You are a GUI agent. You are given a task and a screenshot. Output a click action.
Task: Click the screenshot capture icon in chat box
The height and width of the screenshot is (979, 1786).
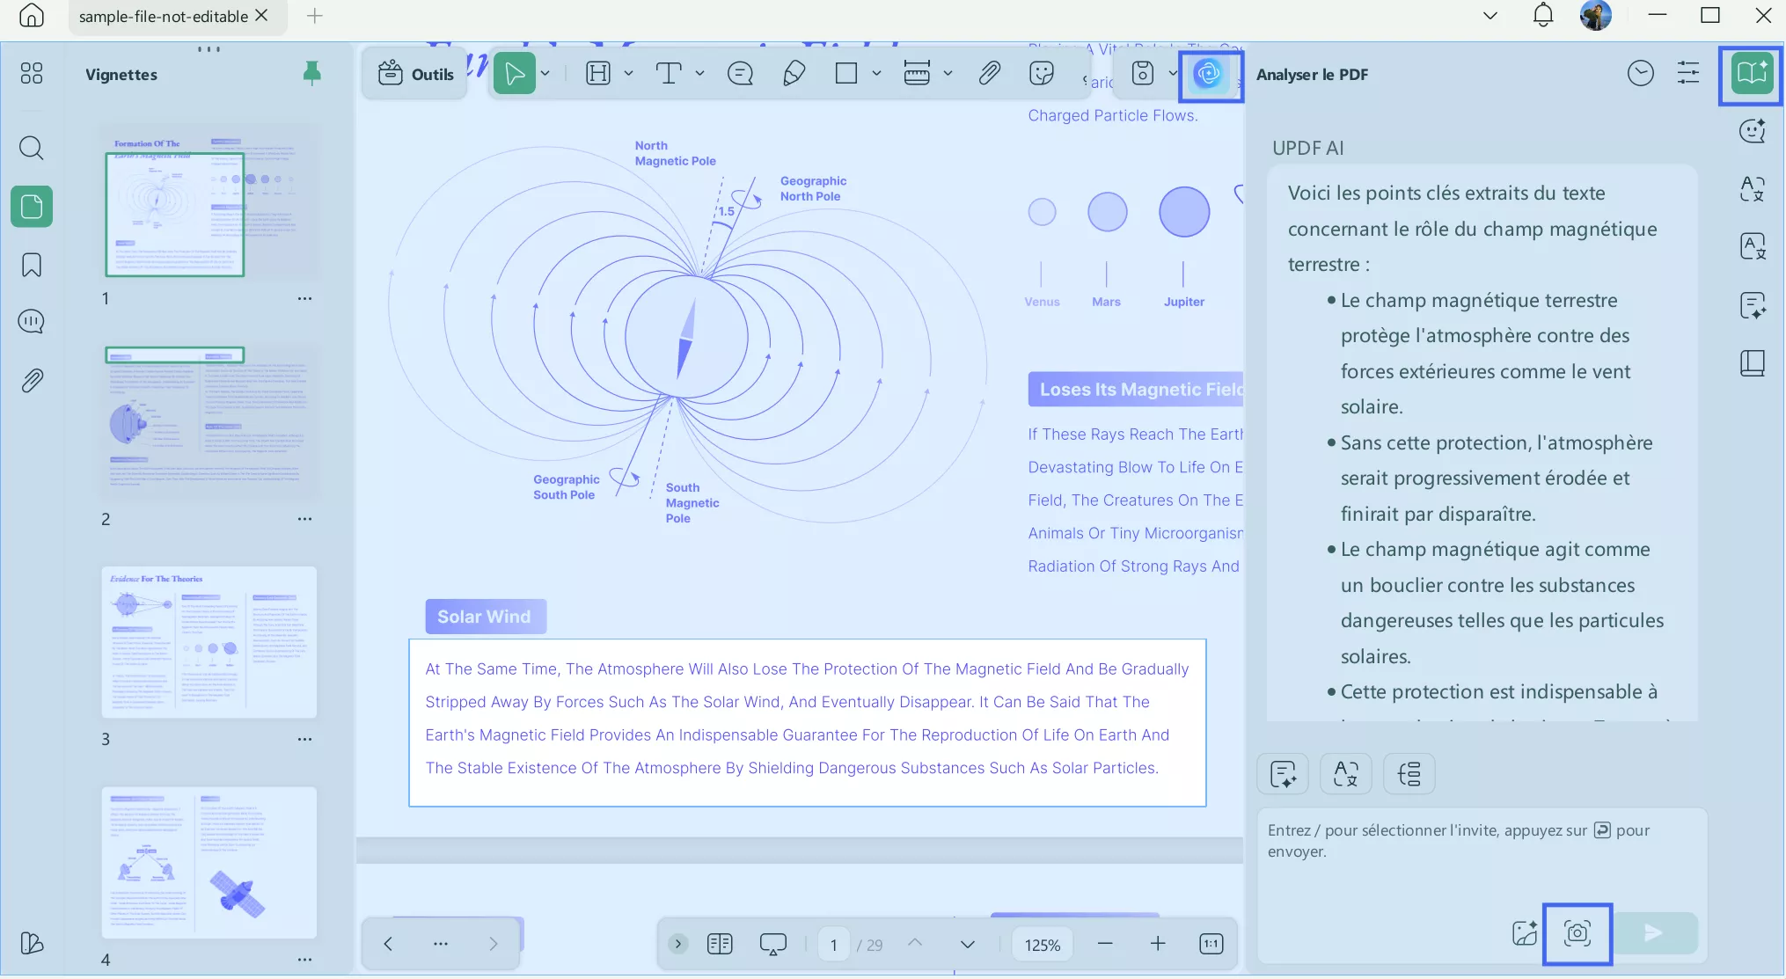pyautogui.click(x=1577, y=932)
